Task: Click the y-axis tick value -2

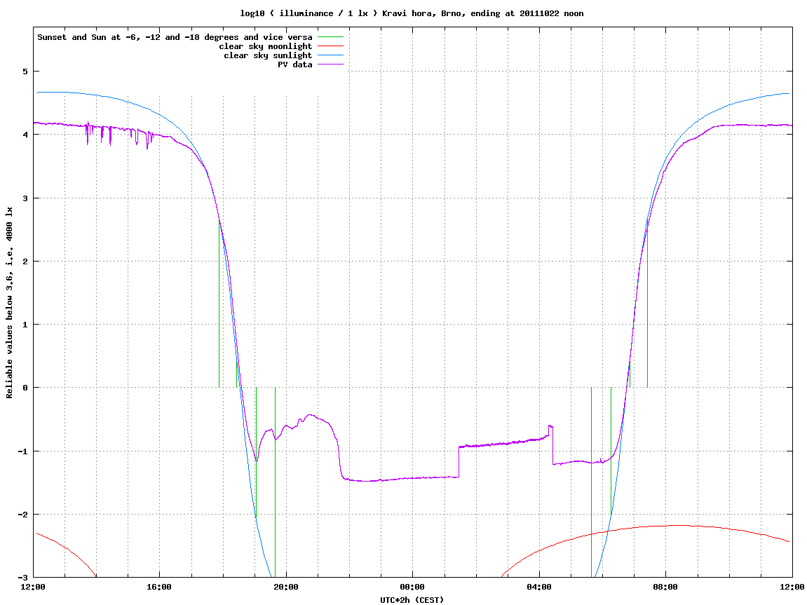Action: point(23,515)
